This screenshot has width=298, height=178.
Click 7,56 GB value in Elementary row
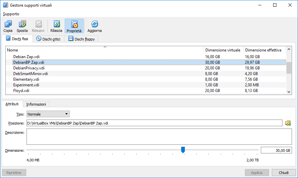click(251, 79)
